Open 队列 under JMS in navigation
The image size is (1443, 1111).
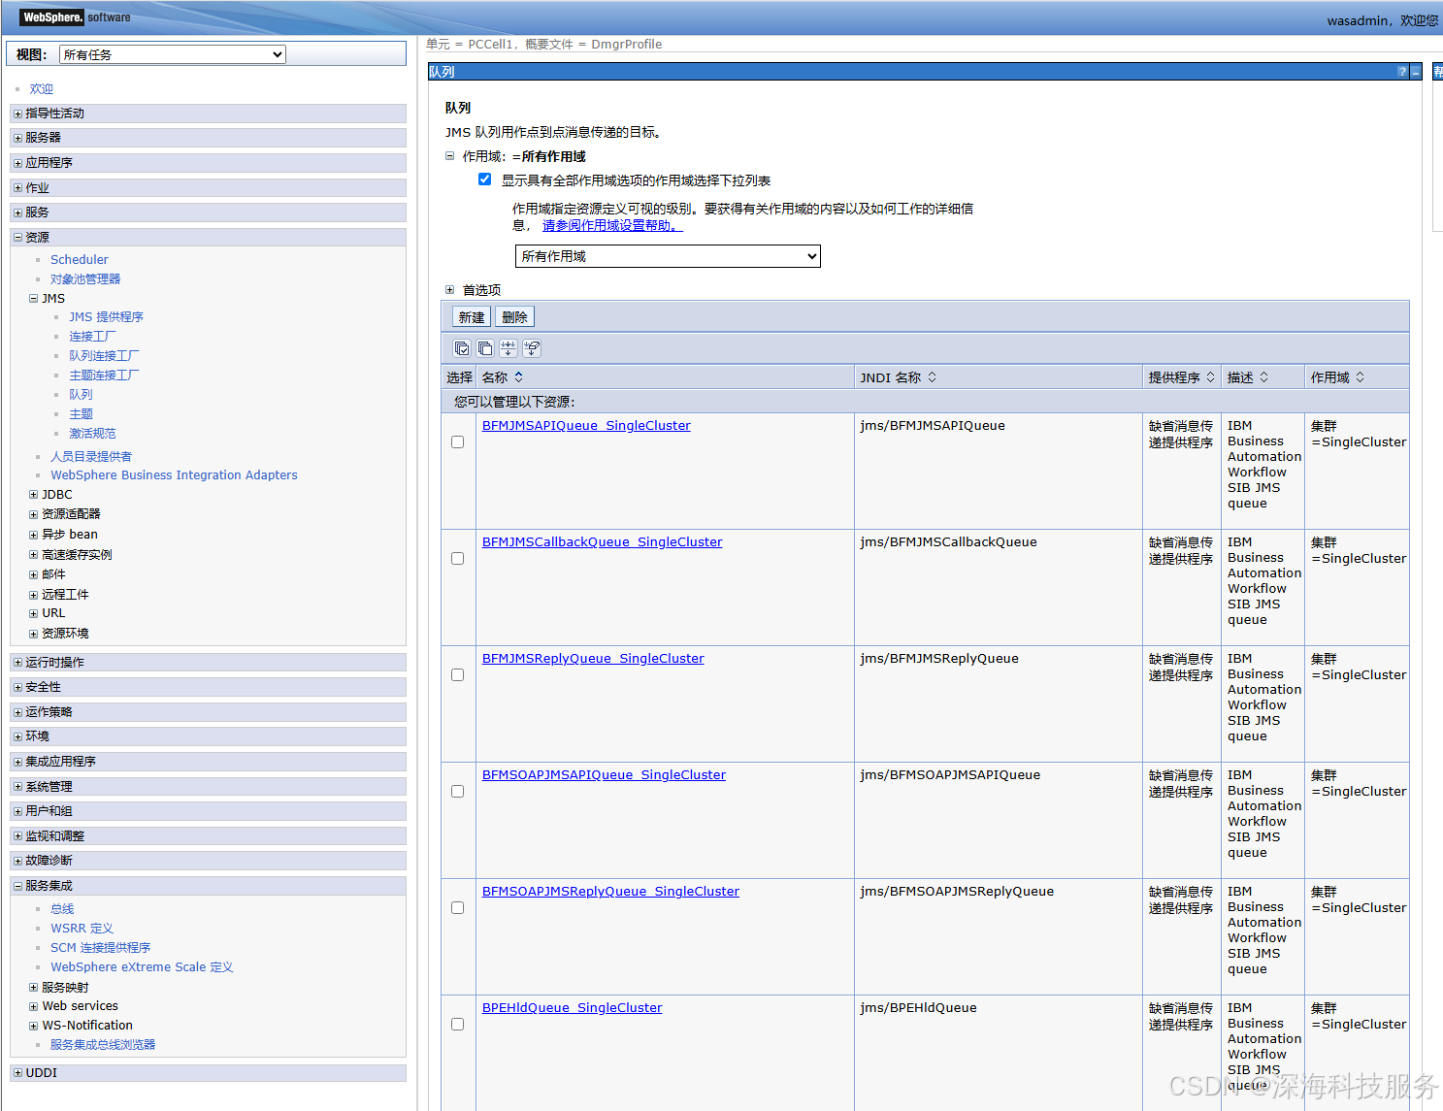[x=81, y=395]
